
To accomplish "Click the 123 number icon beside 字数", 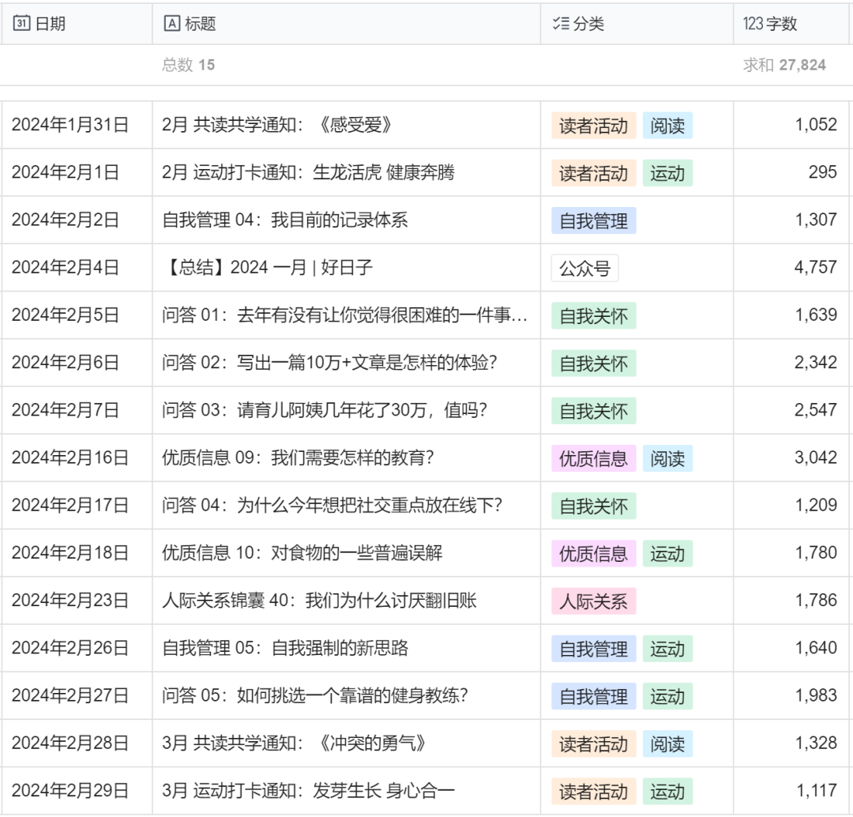I will tap(753, 24).
